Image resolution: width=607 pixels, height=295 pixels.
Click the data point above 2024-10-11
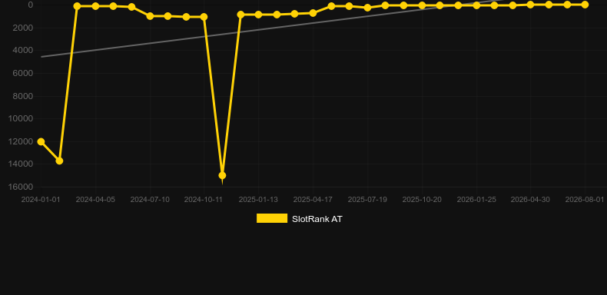(x=204, y=17)
